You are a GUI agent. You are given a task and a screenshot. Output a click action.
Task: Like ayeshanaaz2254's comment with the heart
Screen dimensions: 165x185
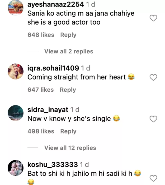pyautogui.click(x=153, y=18)
